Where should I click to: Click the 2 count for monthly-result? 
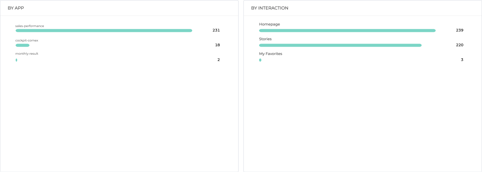[219, 60]
